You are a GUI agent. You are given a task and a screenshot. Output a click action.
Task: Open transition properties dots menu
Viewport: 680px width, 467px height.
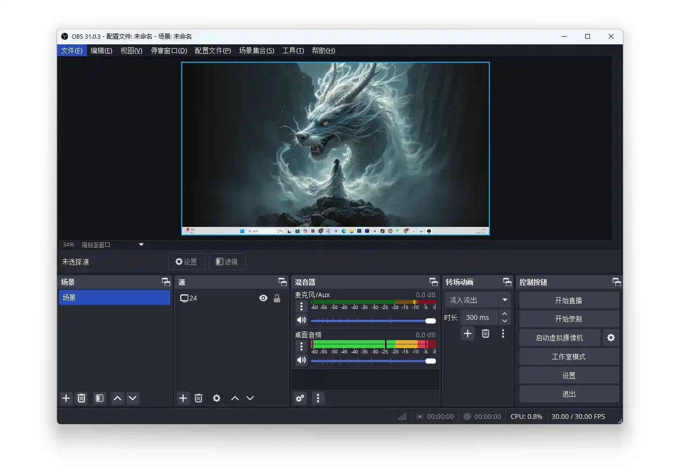pyautogui.click(x=503, y=334)
